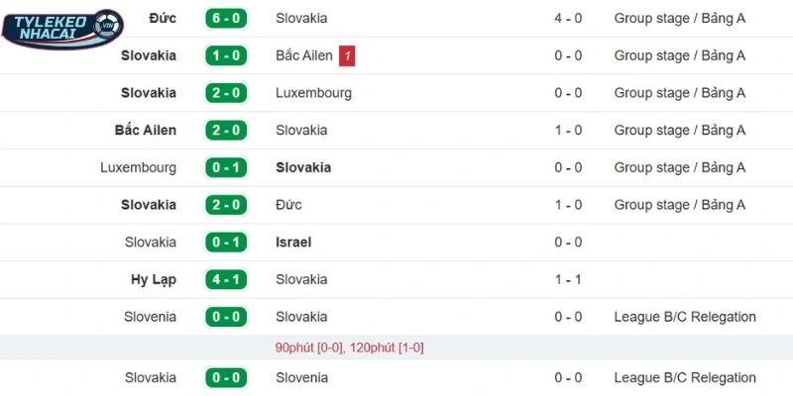
Task: Open the Đức 6 - 0 Slovakia score badge
Action: [226, 18]
